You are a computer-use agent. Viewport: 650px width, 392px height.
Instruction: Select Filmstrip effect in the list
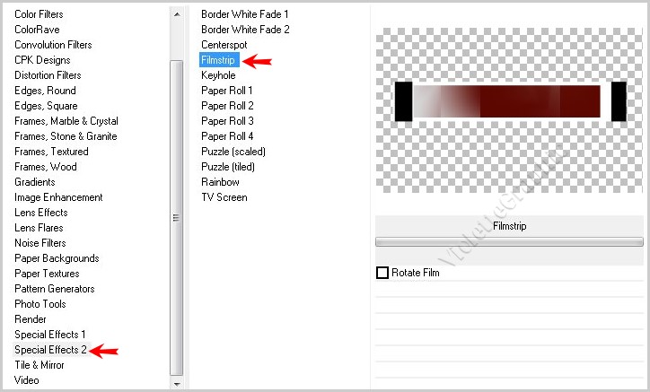[x=217, y=60]
